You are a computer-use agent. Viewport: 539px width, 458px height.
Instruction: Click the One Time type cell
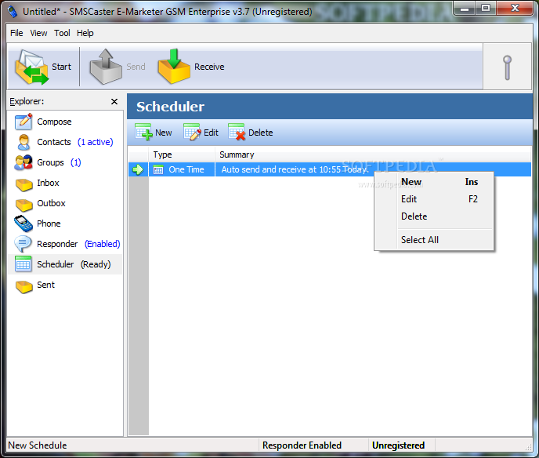183,169
